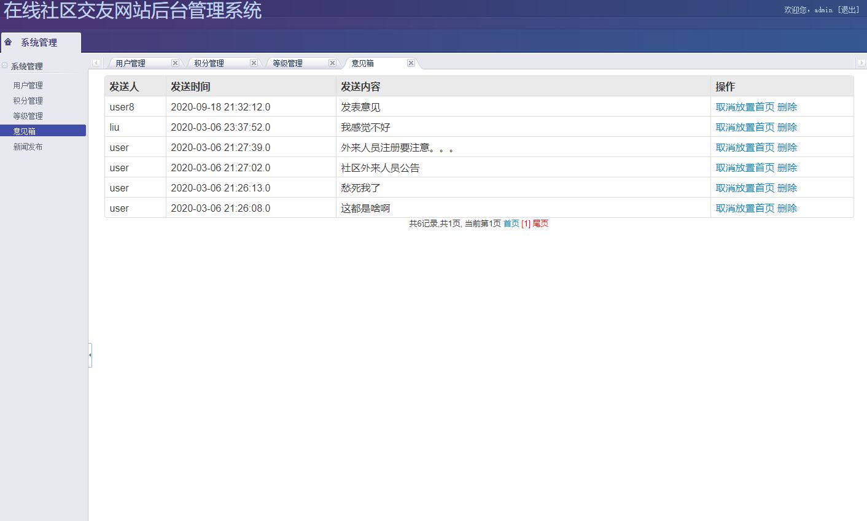Delete the 社区外来人员公告 message
The width and height of the screenshot is (867, 521).
pos(787,168)
